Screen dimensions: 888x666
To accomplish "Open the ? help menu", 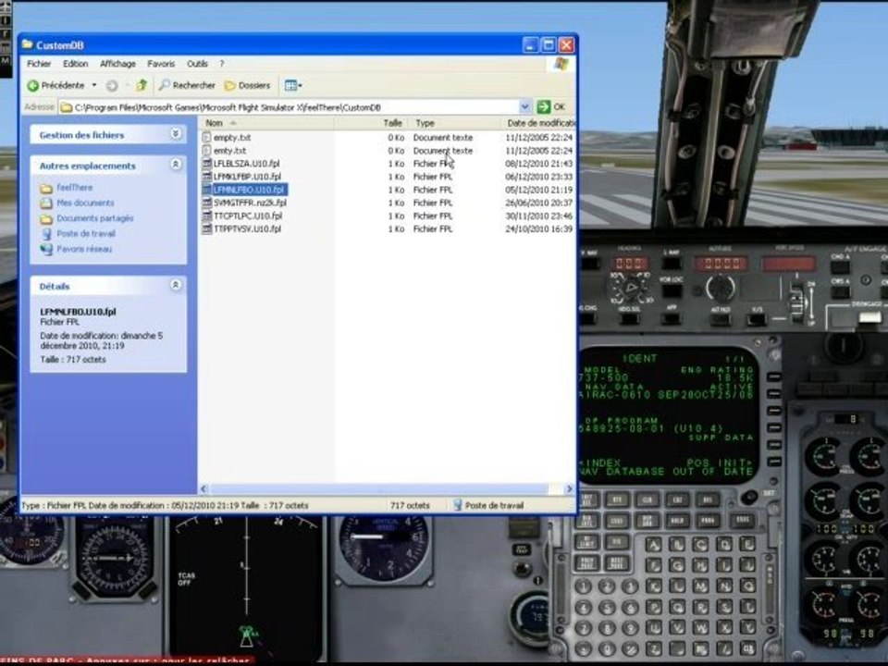I will coord(221,64).
